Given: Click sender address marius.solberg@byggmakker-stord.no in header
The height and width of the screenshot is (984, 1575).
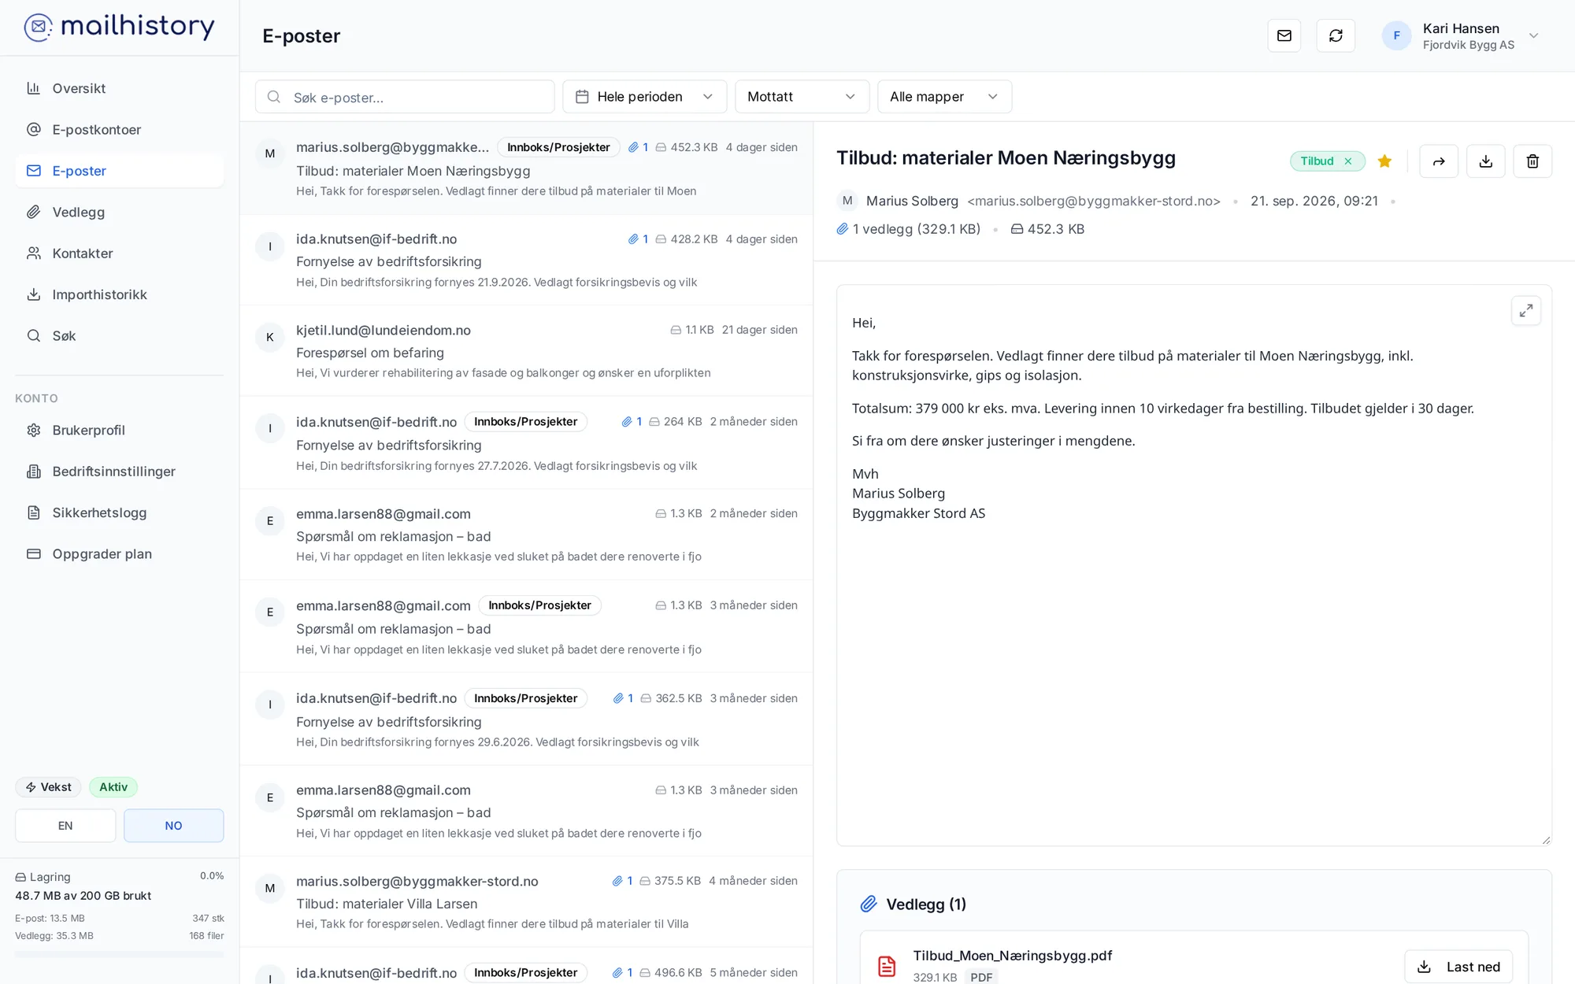Looking at the screenshot, I should pos(1094,202).
